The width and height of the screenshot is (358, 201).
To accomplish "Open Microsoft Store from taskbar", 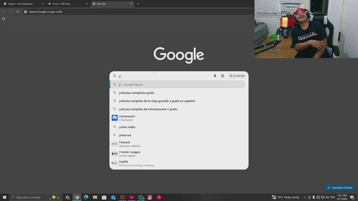I will tap(104, 197).
